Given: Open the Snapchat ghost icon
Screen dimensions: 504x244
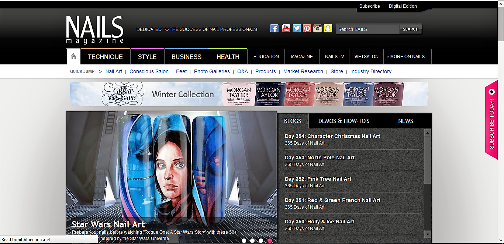Looking at the screenshot, I should (x=328, y=28).
